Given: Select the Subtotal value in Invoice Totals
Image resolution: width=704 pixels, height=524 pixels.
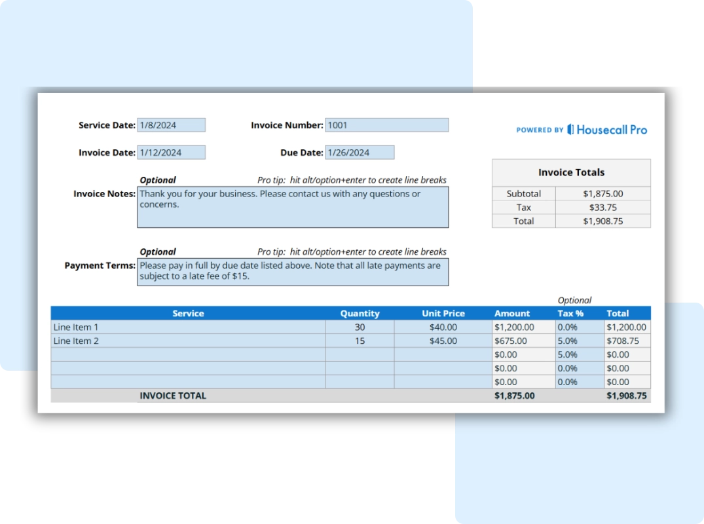Looking at the screenshot, I should (602, 194).
